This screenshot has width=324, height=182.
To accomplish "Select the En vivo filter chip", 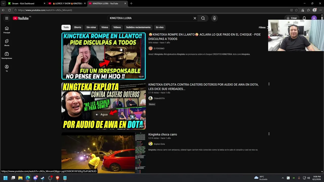I will pos(160,27).
